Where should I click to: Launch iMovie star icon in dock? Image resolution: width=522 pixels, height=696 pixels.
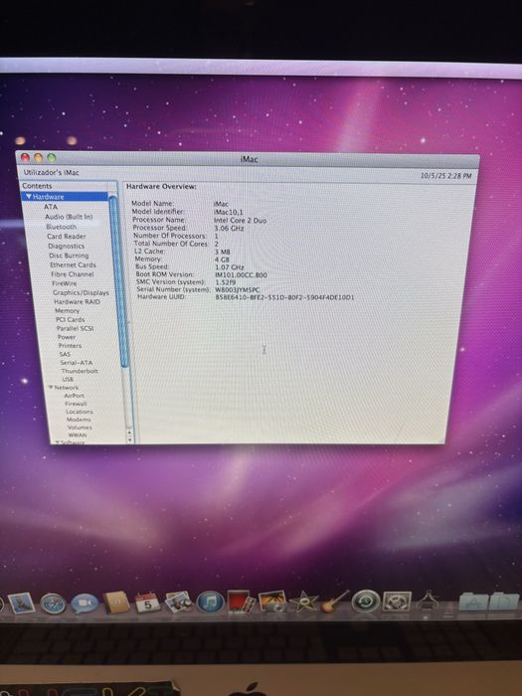(x=303, y=602)
